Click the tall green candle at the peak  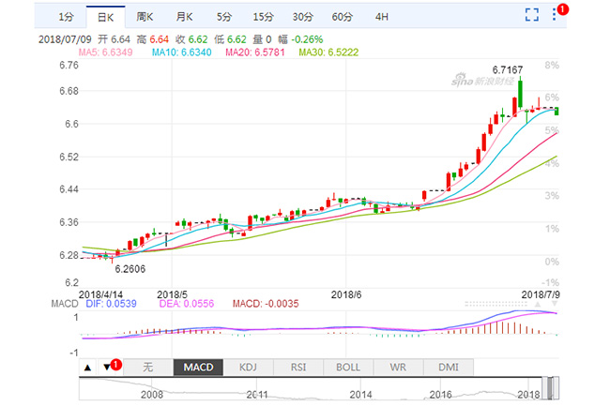[520, 93]
